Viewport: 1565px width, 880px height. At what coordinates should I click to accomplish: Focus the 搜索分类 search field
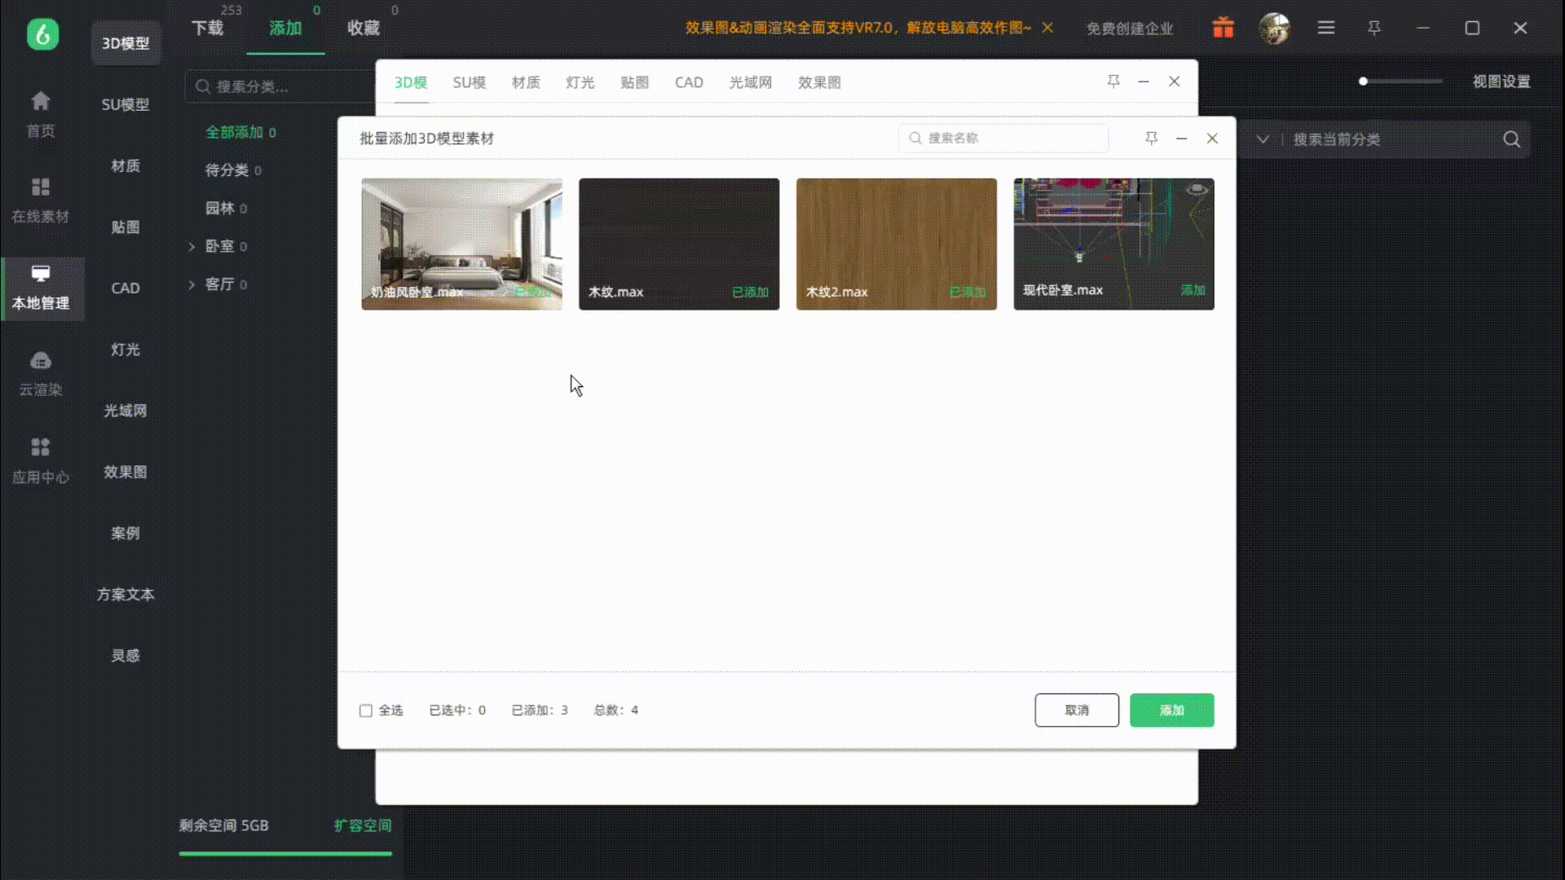click(x=281, y=86)
